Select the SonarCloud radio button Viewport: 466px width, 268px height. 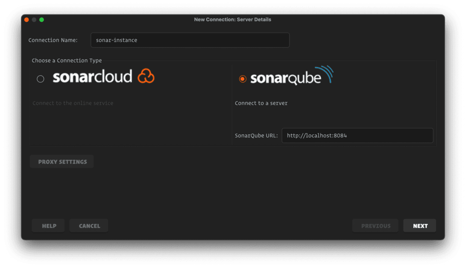[x=41, y=79]
